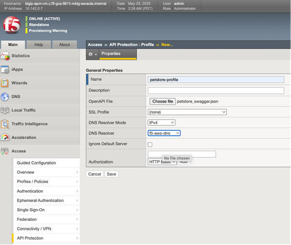This screenshot has height=245, width=291.
Task: Click the Save button
Action: (x=112, y=174)
